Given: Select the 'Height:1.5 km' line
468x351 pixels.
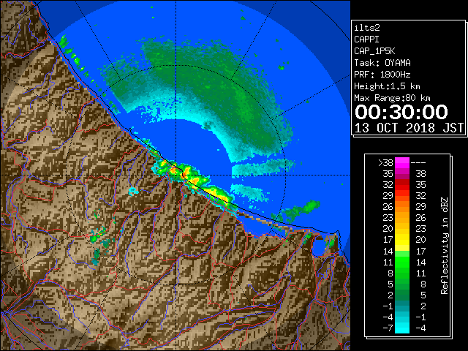Looking at the screenshot, I should click(387, 86).
